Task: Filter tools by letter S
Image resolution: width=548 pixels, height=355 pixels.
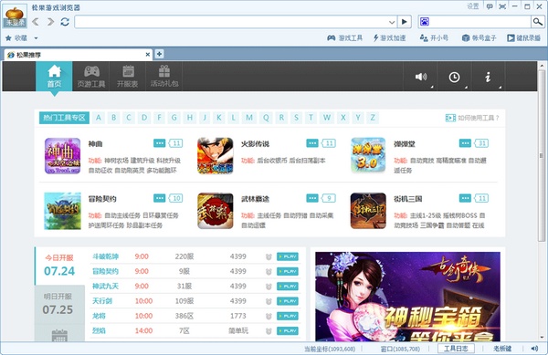Action: click(296, 118)
